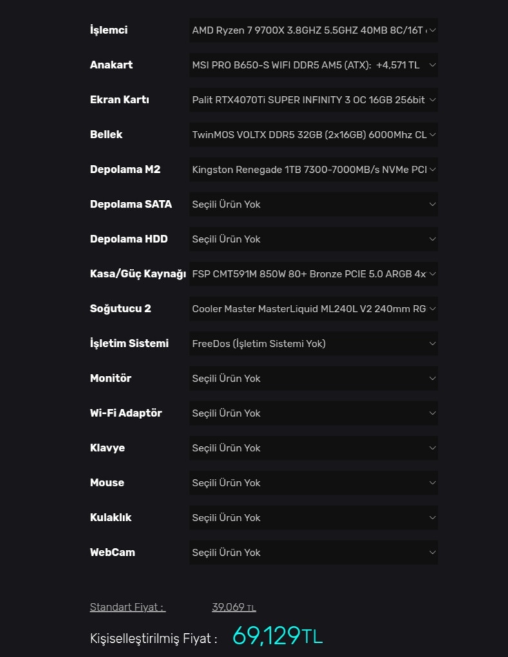
Task: Choose a Depolama HDD product
Action: point(313,239)
